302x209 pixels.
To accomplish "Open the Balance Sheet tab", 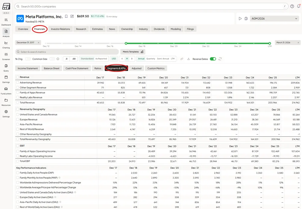I will 52,68.
